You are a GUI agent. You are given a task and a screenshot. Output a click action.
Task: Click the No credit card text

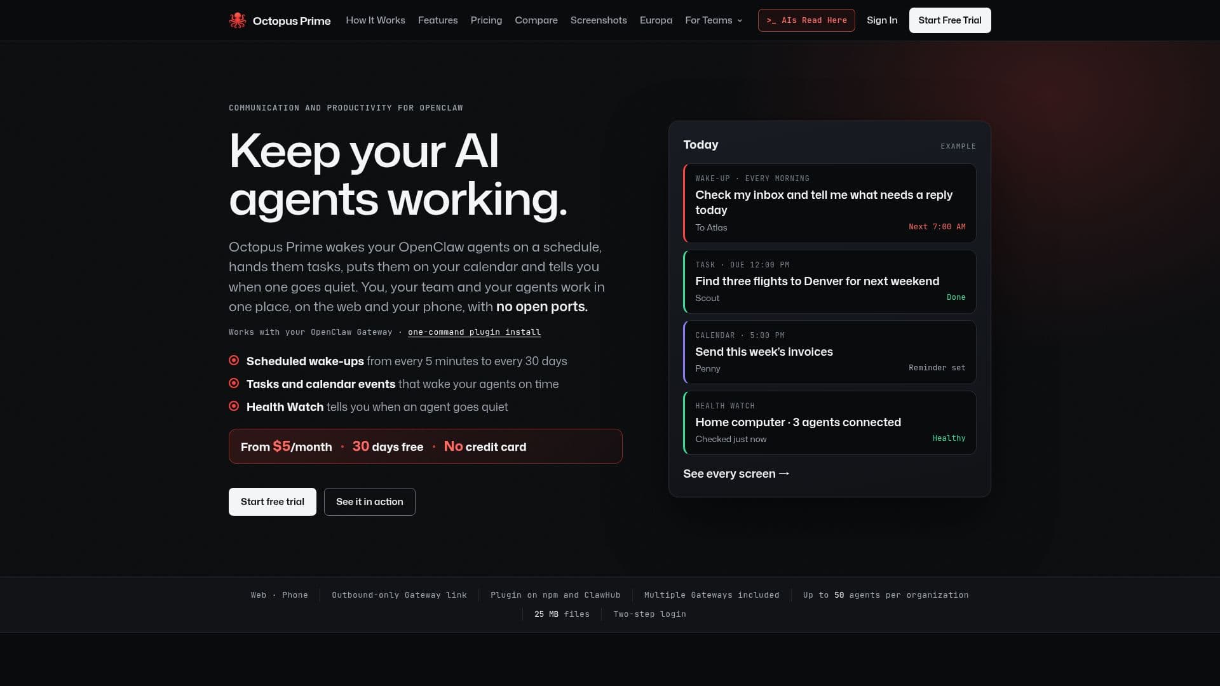(x=485, y=447)
